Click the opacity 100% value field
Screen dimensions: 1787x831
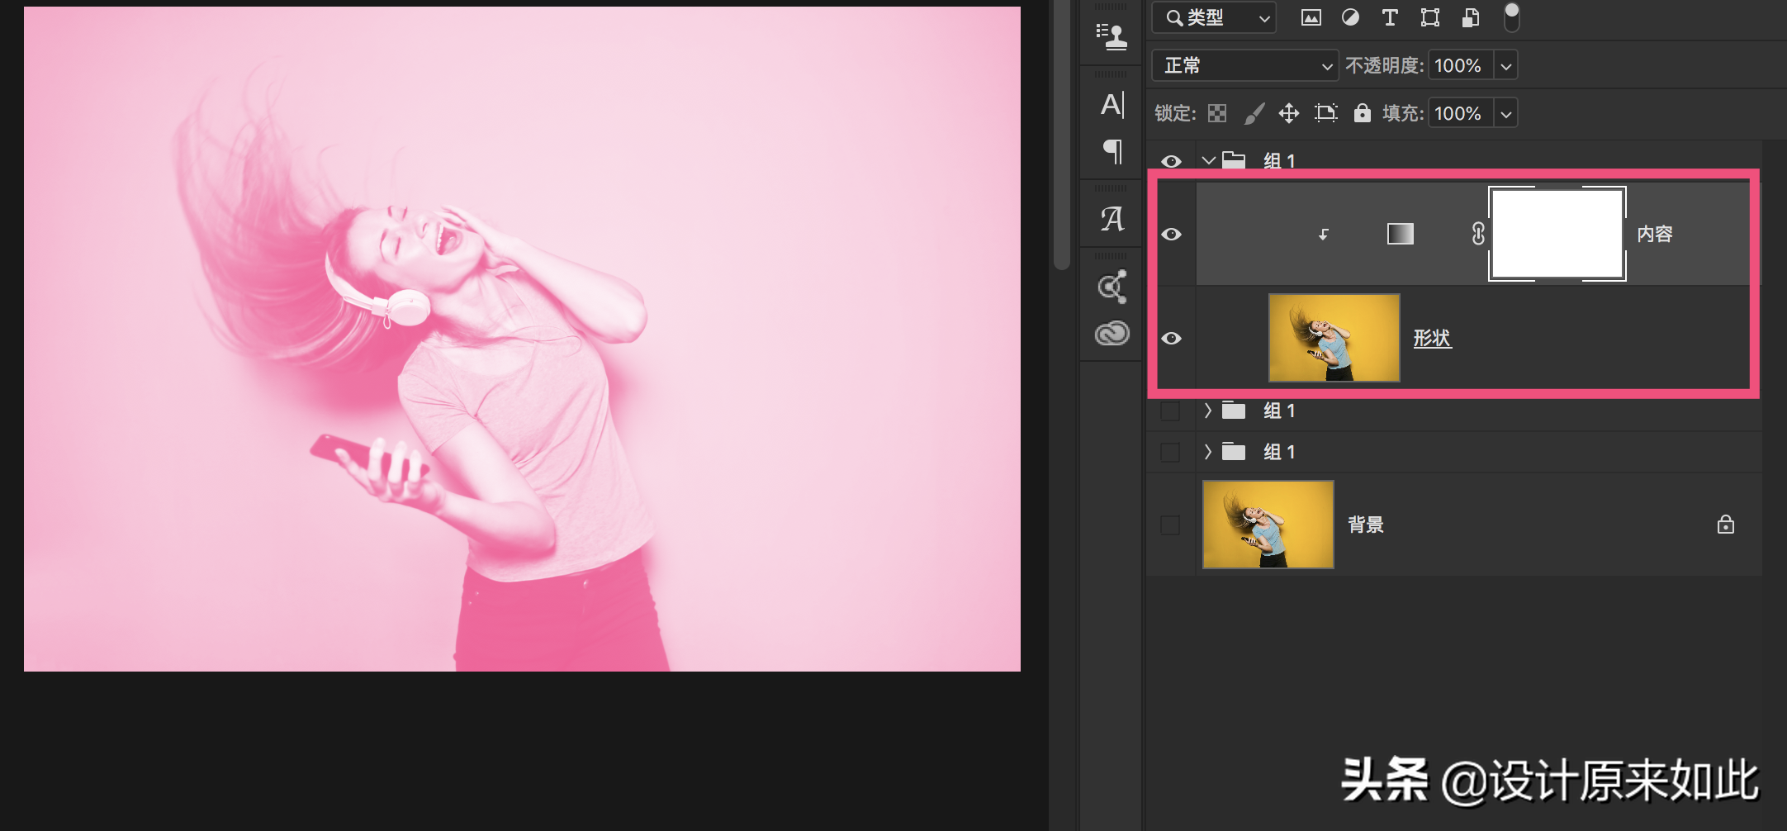pyautogui.click(x=1461, y=65)
